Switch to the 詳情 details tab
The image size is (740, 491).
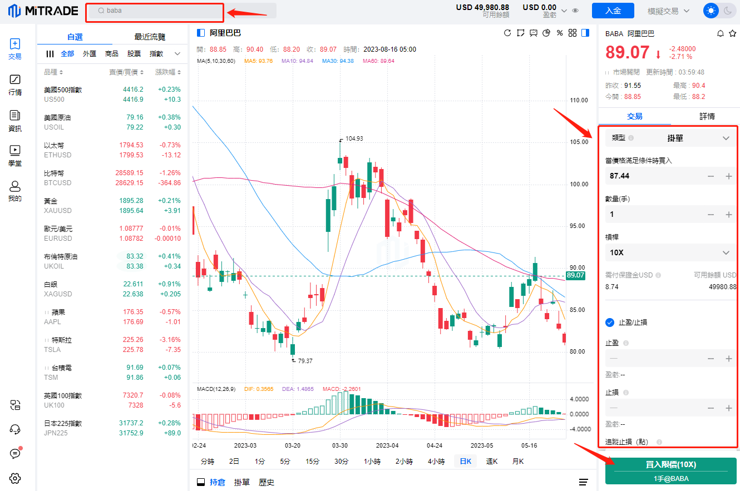707,116
